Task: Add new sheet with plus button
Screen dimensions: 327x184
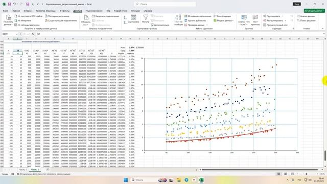Action: [x=48, y=170]
